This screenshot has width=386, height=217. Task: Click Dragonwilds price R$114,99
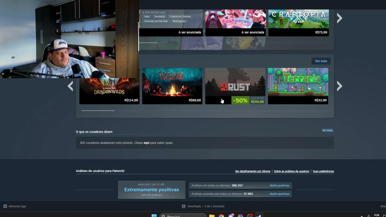click(x=131, y=100)
